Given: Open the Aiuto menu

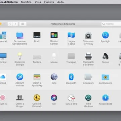Looking at the screenshot, I should click(x=61, y=2).
